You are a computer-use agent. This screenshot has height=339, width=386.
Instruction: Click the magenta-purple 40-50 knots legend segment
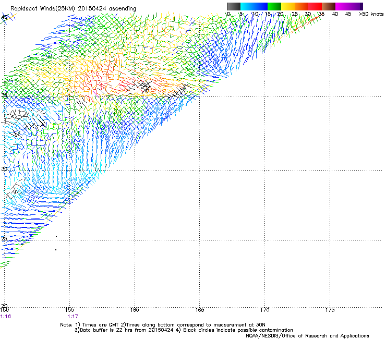(x=349, y=6)
